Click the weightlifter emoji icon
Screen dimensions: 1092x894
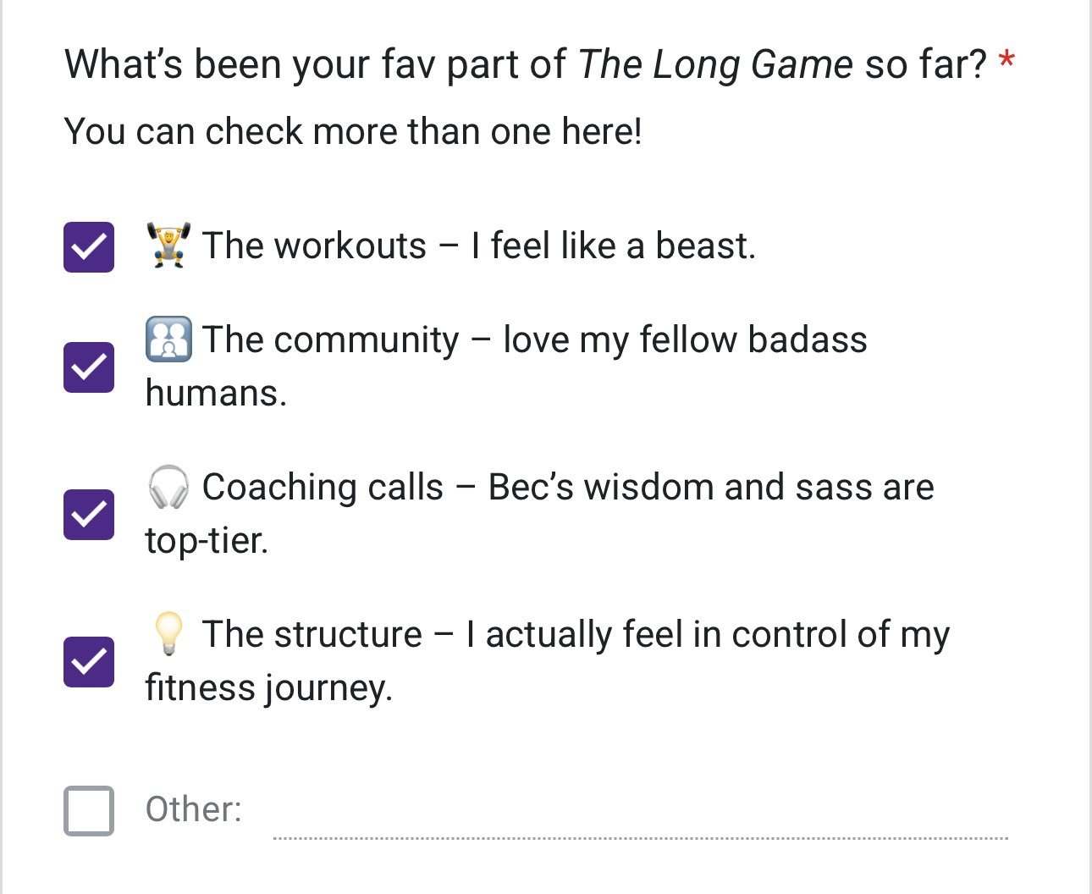tap(168, 246)
